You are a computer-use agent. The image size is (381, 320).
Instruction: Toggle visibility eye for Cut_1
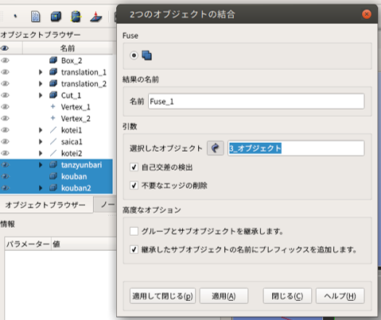(5, 95)
